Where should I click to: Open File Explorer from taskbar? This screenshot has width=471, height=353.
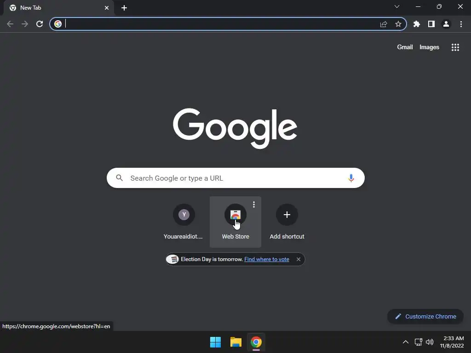[x=236, y=342]
